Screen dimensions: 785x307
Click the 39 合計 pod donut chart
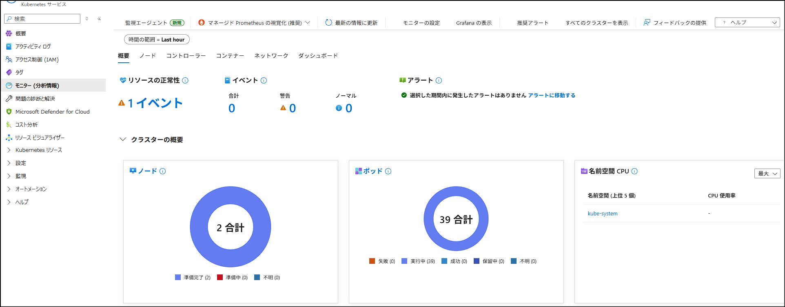[x=456, y=219]
